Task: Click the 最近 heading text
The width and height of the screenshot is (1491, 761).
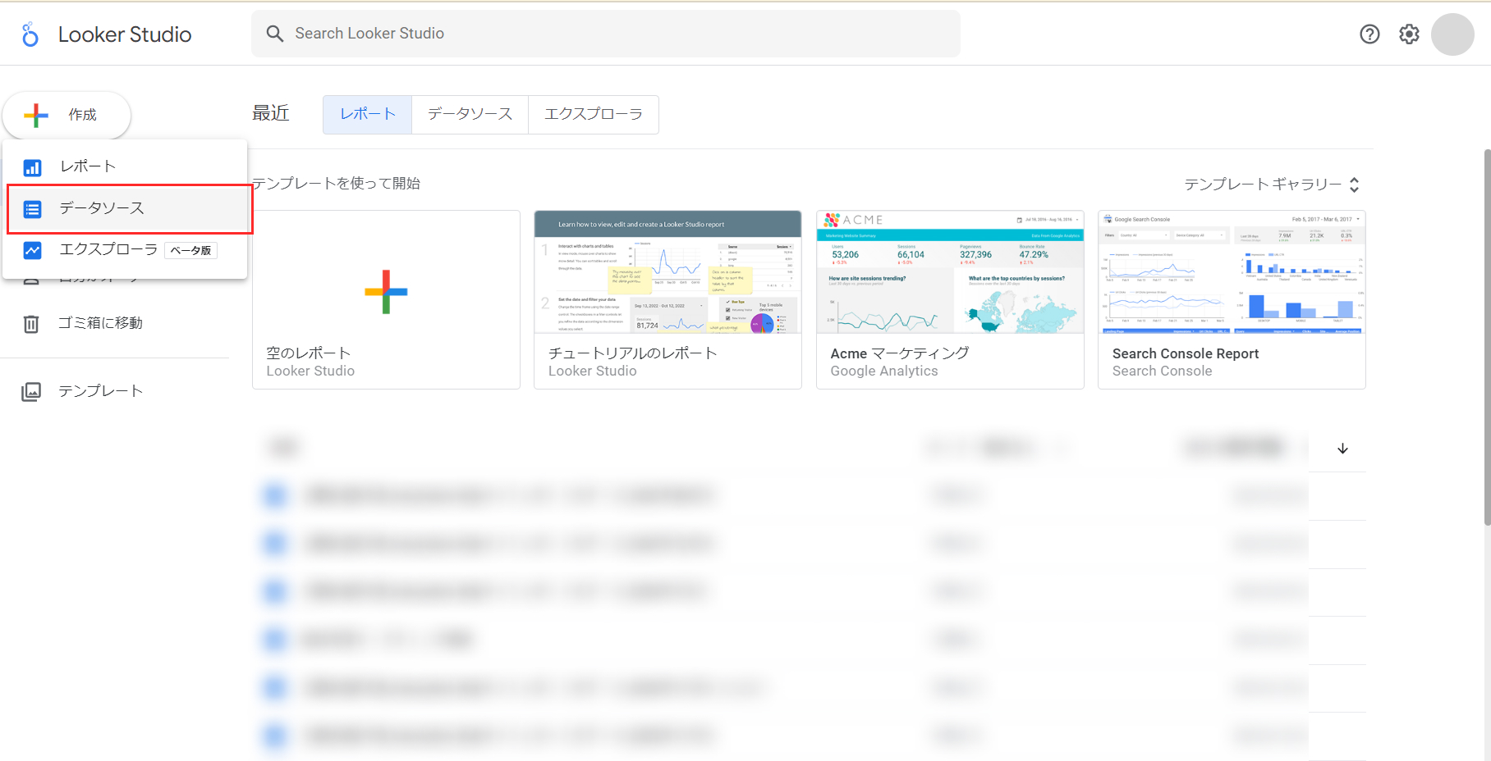Action: click(271, 113)
